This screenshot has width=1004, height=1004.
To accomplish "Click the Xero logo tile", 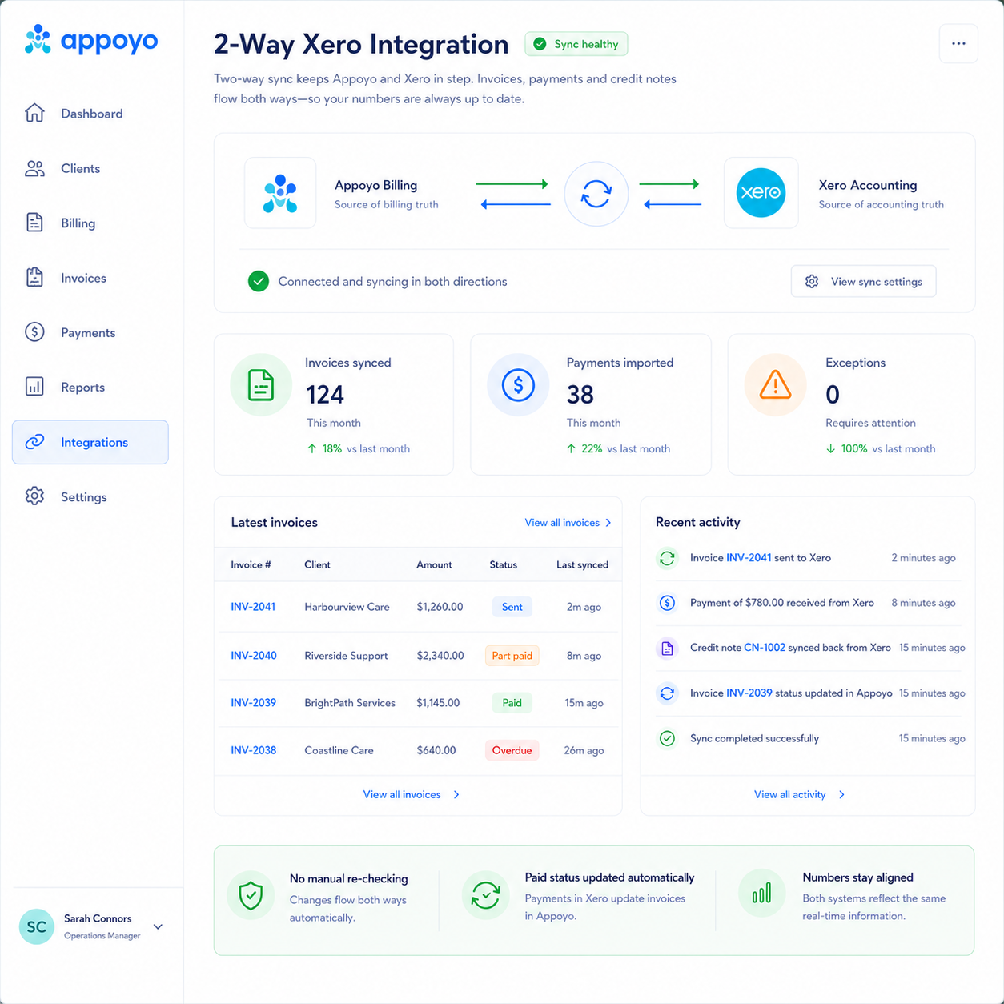I will [x=761, y=193].
